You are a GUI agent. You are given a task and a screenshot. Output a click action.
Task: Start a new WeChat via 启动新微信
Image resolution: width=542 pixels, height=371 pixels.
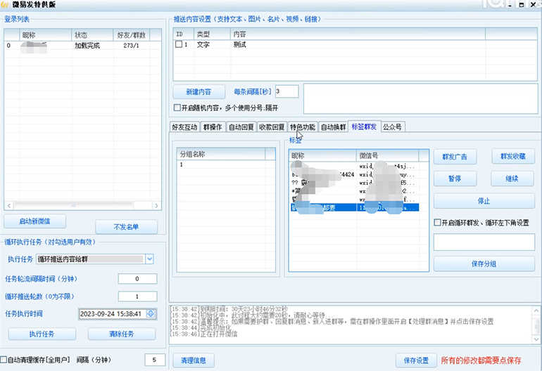pyautogui.click(x=36, y=221)
